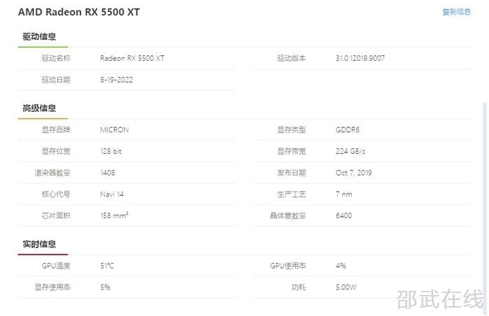
Task: Click the driver name value Radeon RX 5500 XT
Action: [132, 58]
